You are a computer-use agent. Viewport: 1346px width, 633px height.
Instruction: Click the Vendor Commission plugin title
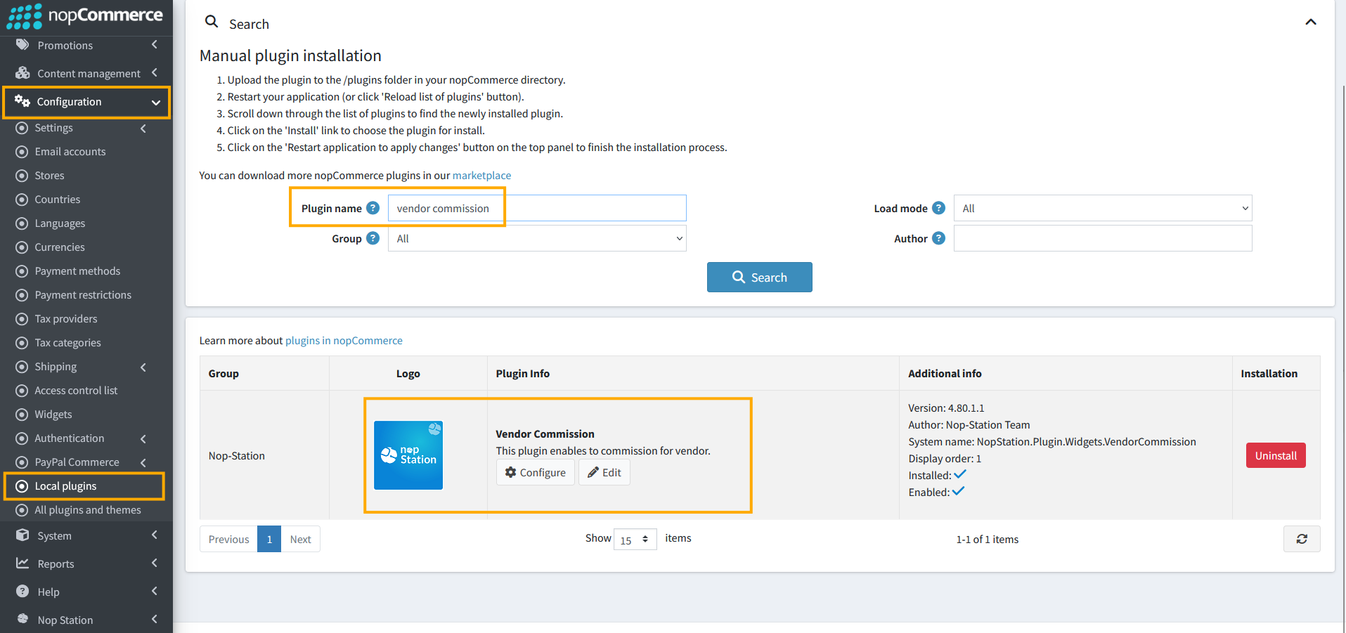coord(545,434)
